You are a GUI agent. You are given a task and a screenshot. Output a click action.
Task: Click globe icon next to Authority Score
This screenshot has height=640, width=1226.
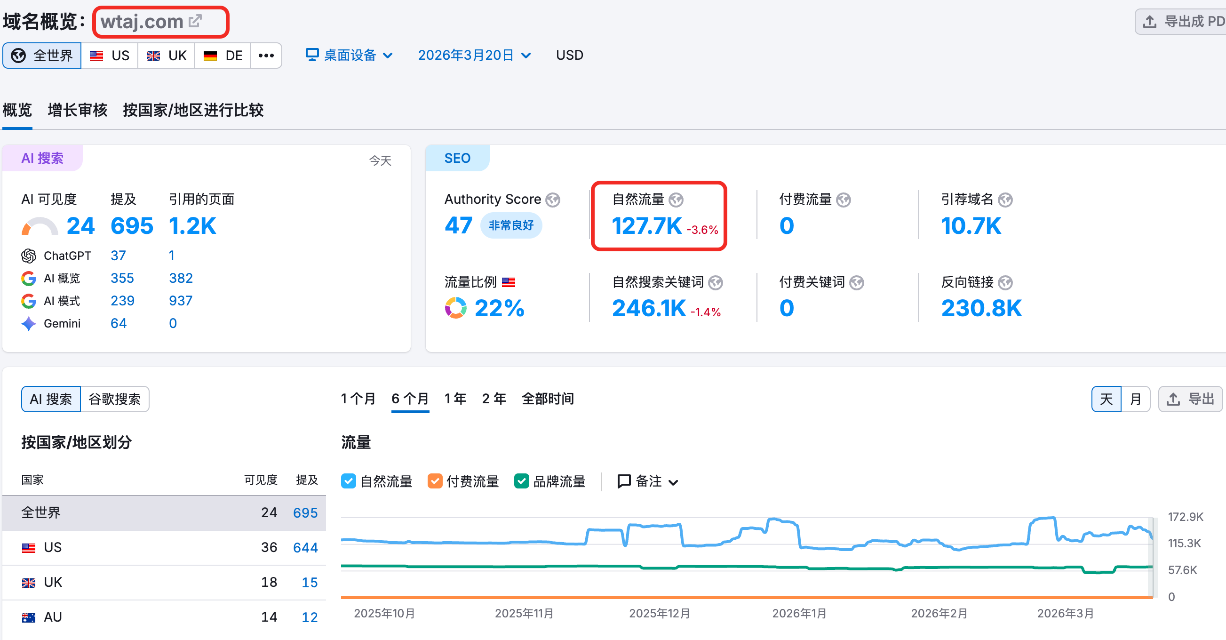(x=553, y=200)
